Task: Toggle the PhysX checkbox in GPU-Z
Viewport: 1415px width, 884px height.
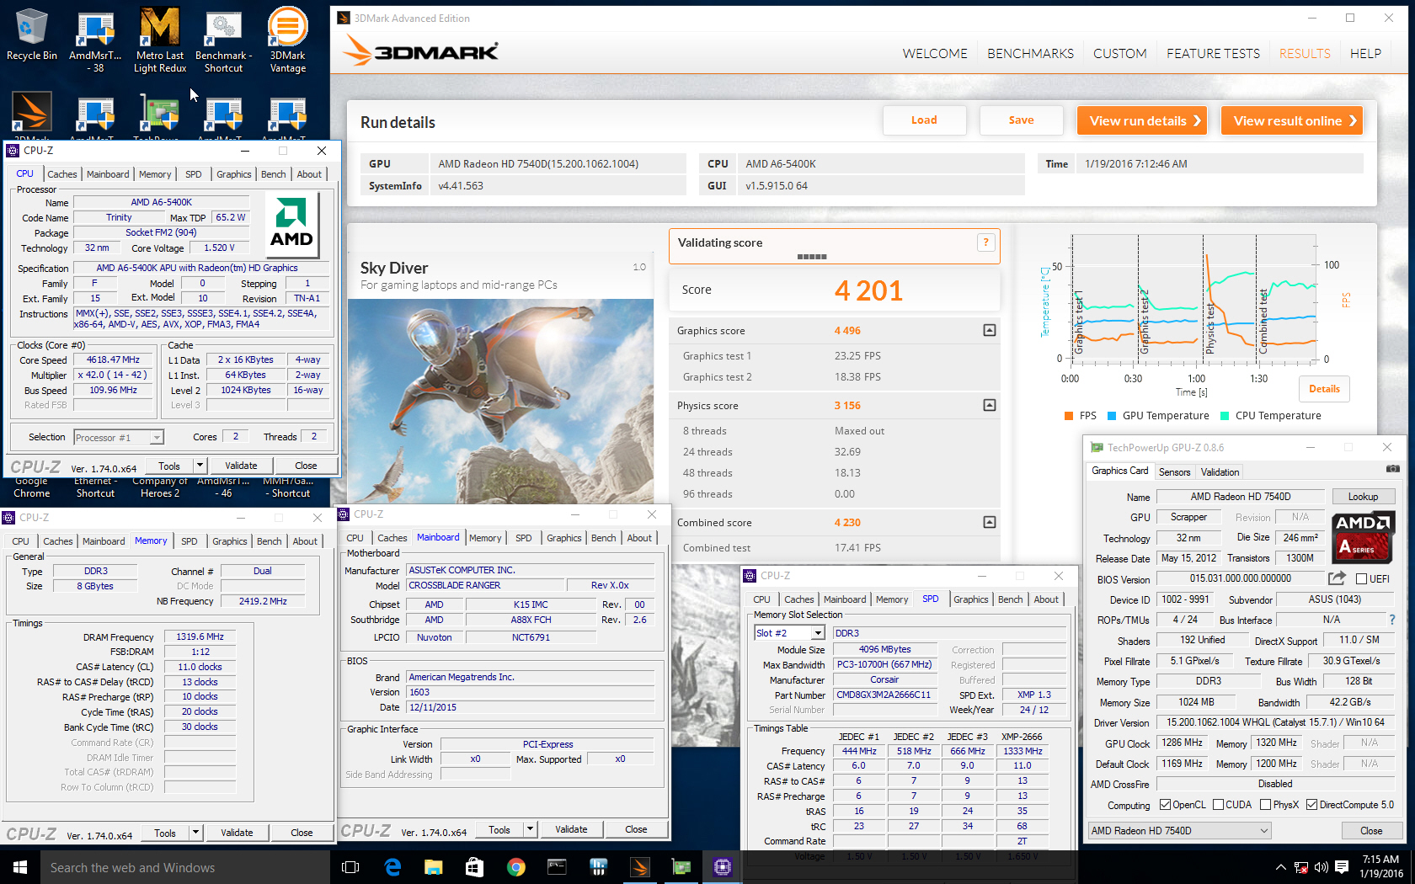Action: (x=1265, y=805)
